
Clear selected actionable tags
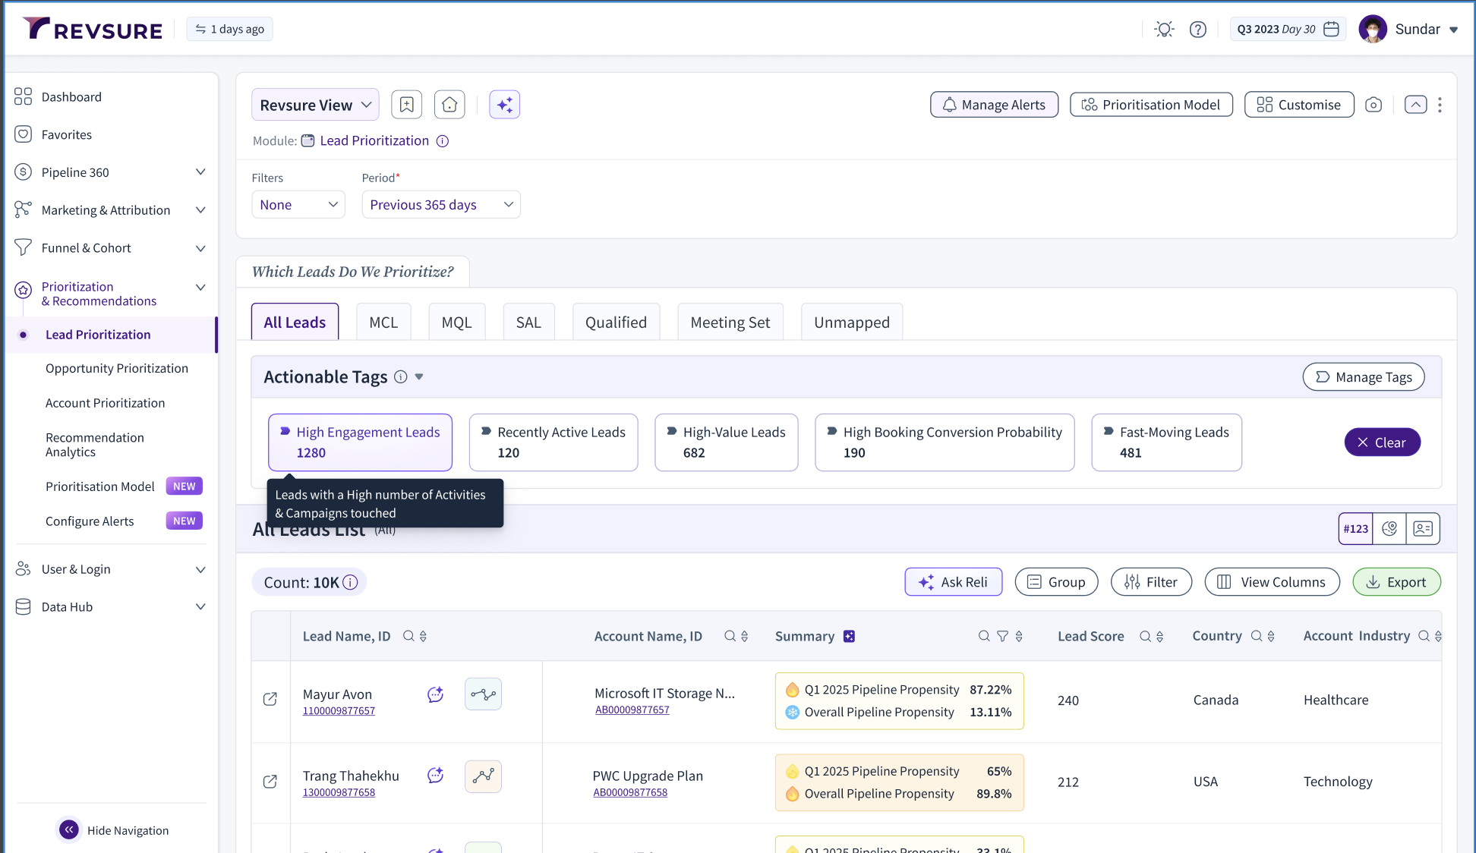[x=1382, y=442]
